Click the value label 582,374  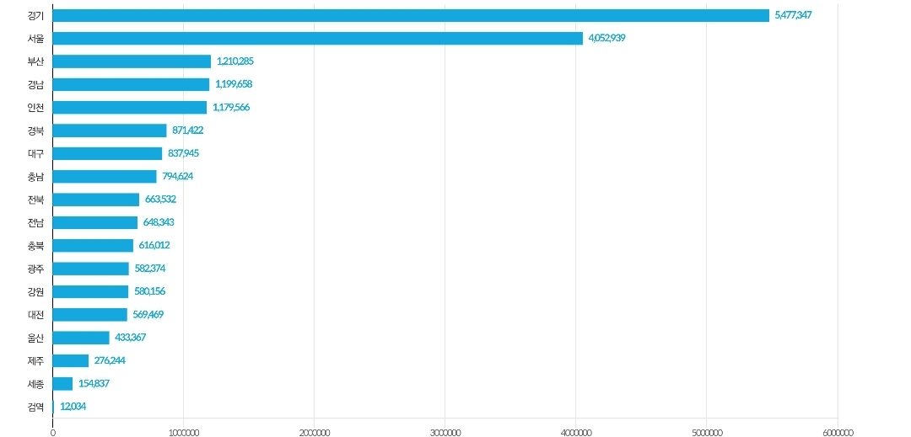point(150,269)
